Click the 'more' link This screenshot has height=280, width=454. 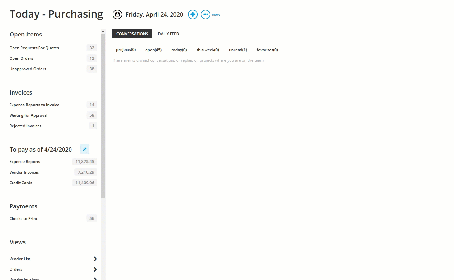(216, 15)
